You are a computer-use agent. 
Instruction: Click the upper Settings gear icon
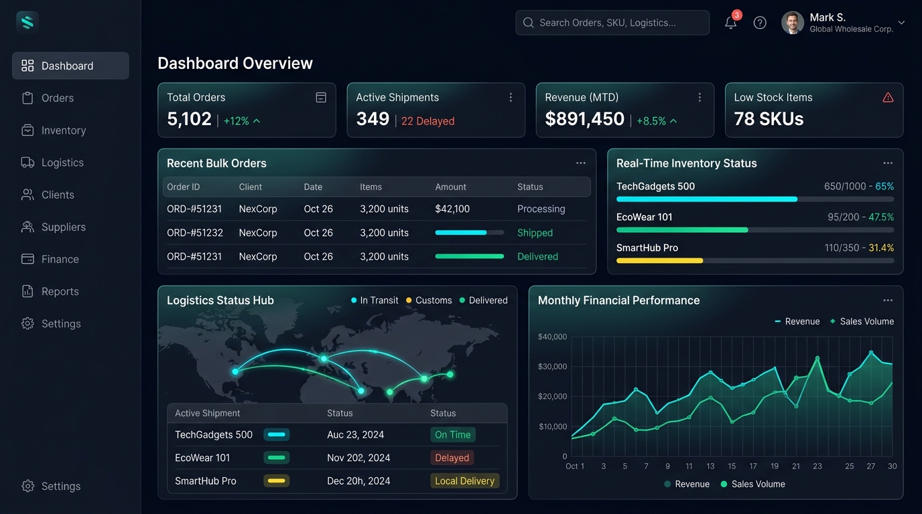click(27, 323)
